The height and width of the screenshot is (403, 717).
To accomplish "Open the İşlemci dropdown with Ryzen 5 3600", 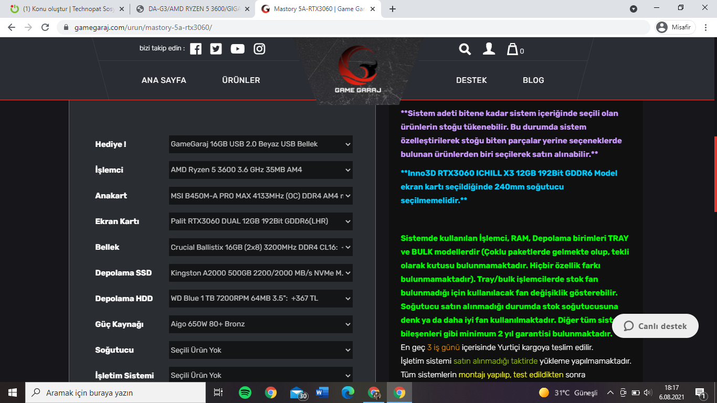I will click(x=260, y=170).
